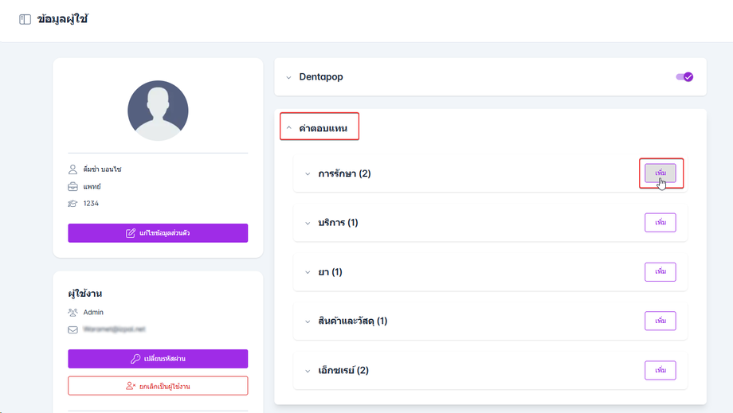Click the user profile avatar picture
This screenshot has height=413, width=733.
[158, 111]
